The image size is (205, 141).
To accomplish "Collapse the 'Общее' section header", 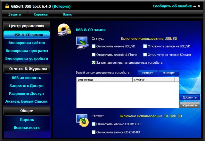I will 27,111.
